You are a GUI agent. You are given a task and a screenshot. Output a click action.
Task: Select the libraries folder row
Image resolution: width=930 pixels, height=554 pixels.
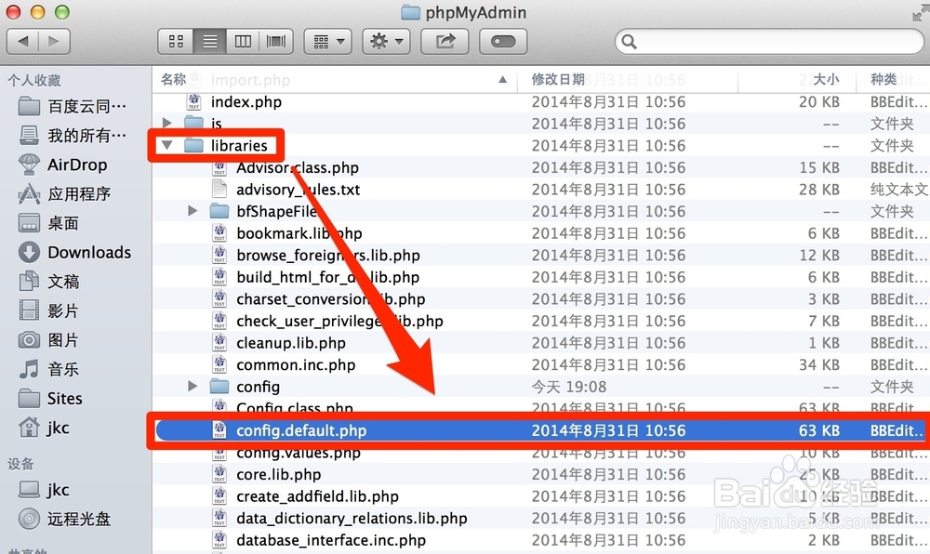point(541,146)
